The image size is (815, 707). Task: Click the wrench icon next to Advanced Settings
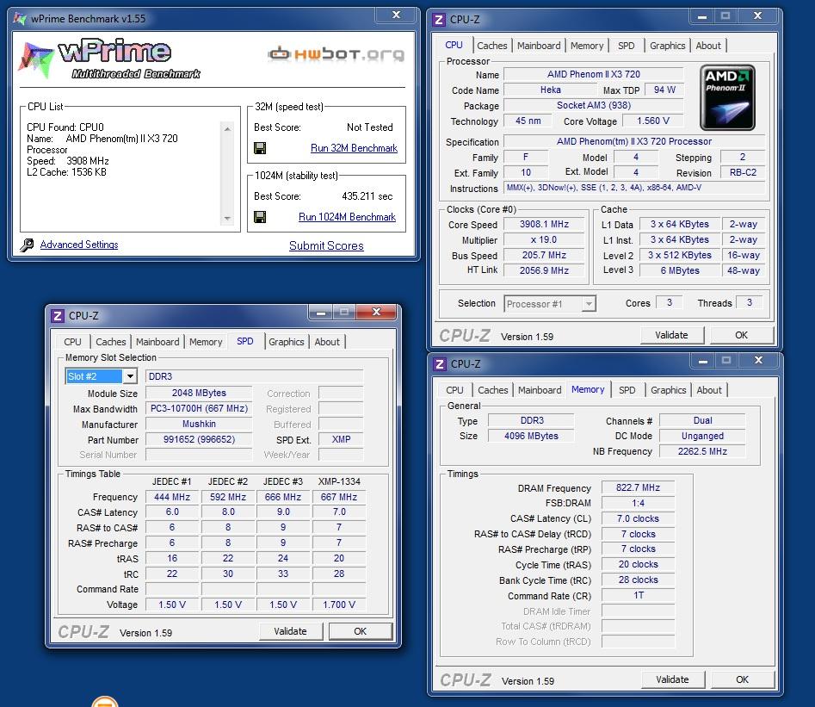(x=27, y=245)
